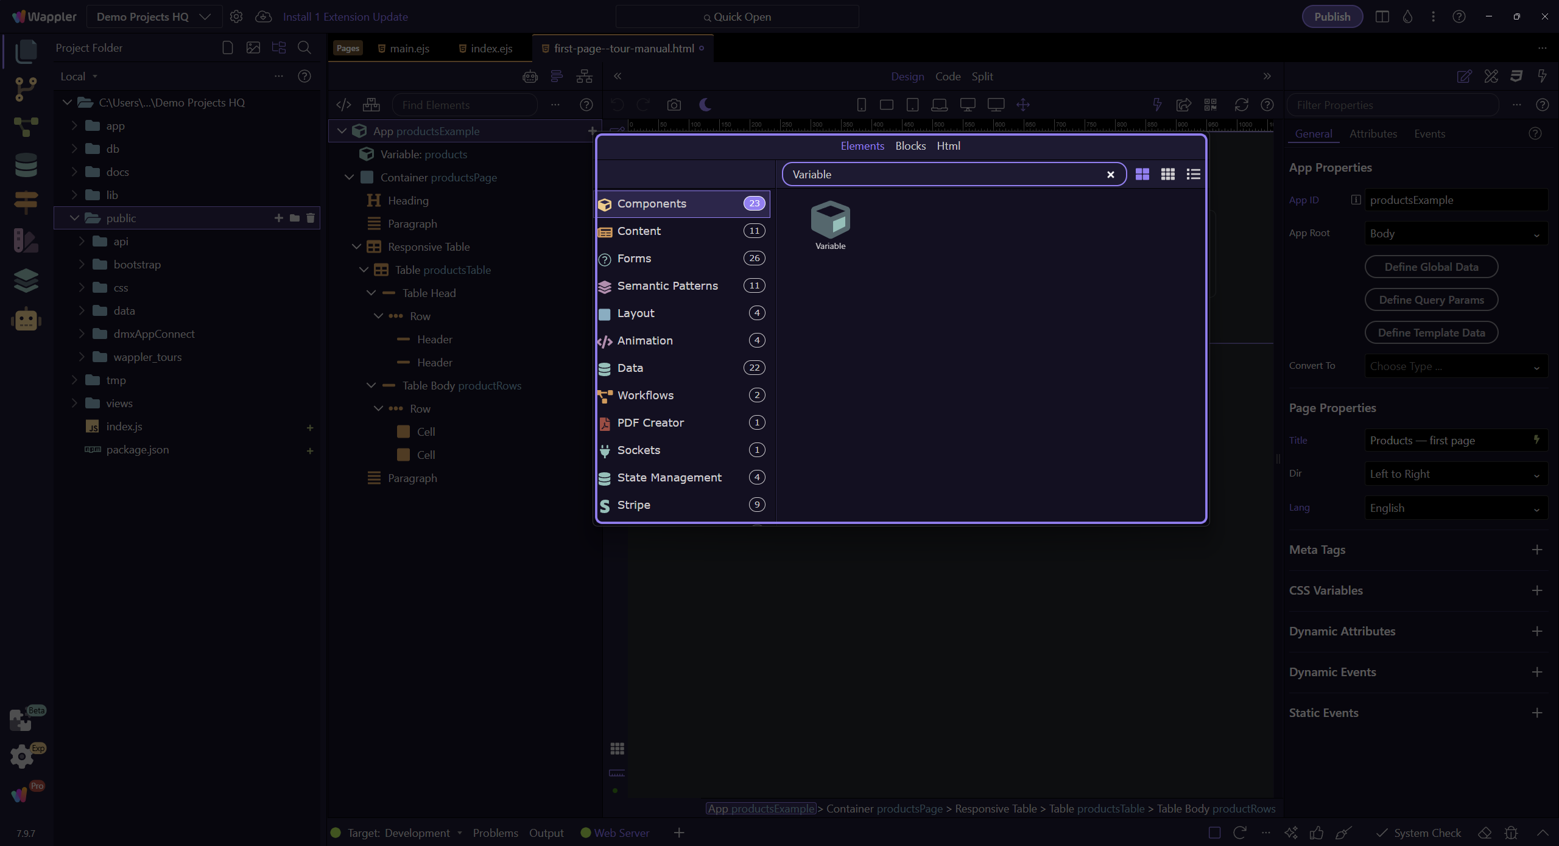The width and height of the screenshot is (1559, 846).
Task: Click the Define Global Data button
Action: tap(1431, 267)
